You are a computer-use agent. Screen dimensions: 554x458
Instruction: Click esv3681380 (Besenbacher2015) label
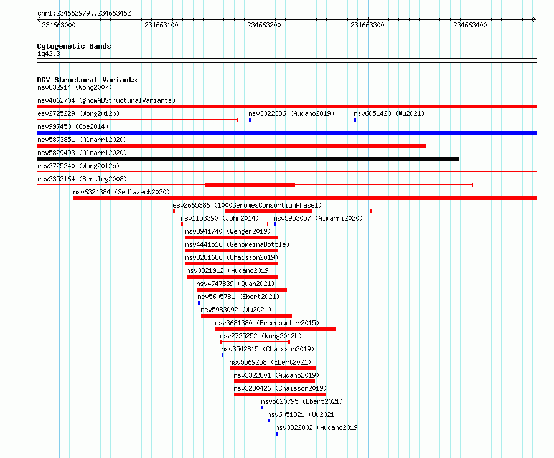pos(267,323)
